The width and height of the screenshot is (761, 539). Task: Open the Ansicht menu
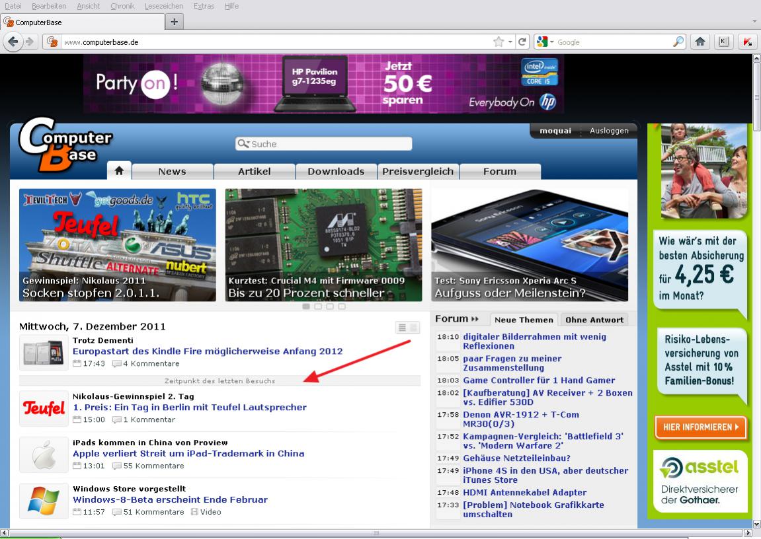[89, 6]
